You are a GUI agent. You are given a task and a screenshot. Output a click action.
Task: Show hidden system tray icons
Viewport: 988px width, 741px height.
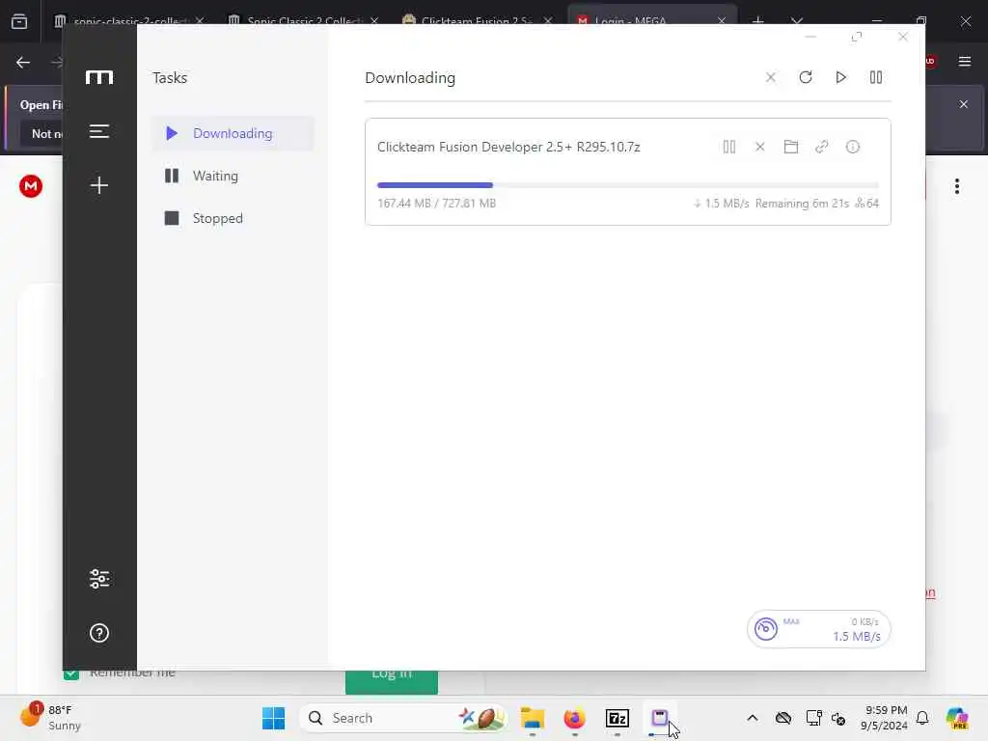pos(753,718)
